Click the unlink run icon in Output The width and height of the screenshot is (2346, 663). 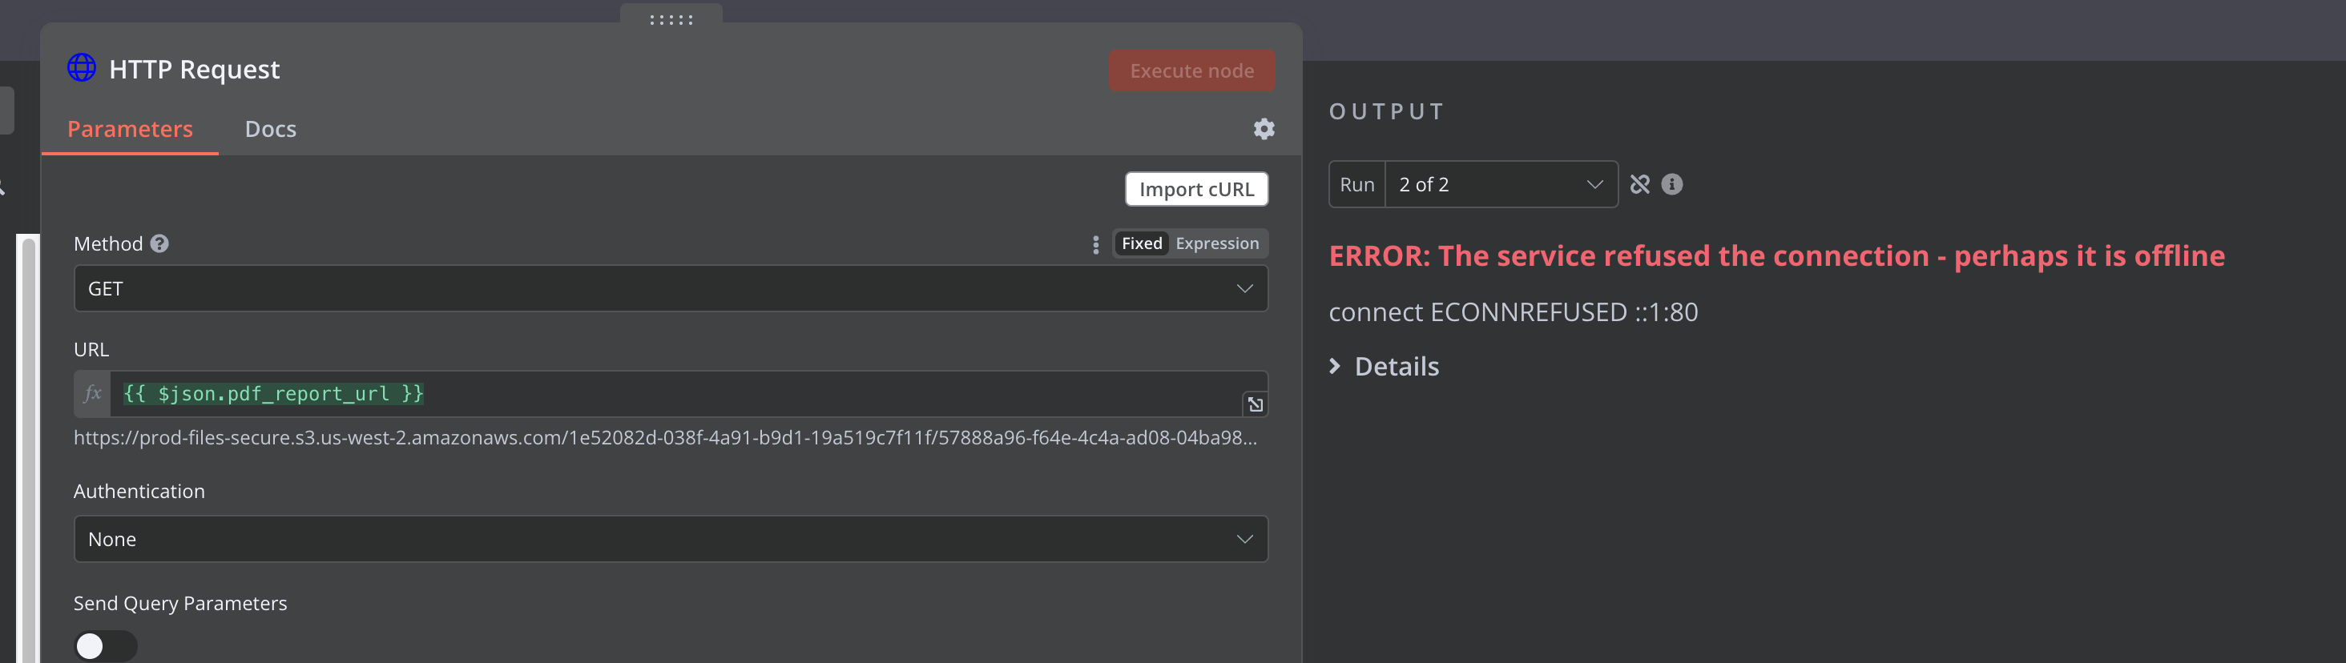(1639, 185)
